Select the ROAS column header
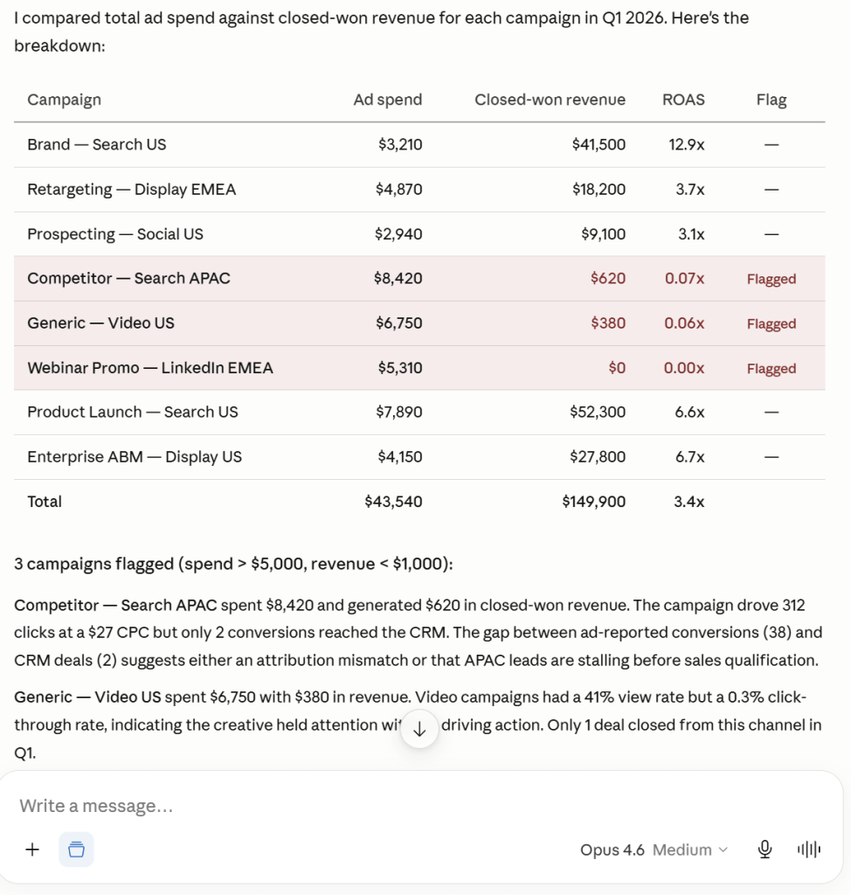 click(x=684, y=100)
